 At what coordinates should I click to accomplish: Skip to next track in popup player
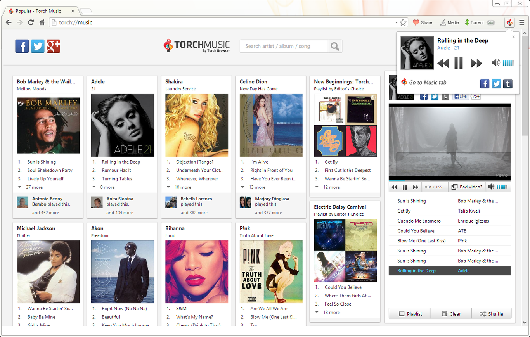(476, 63)
